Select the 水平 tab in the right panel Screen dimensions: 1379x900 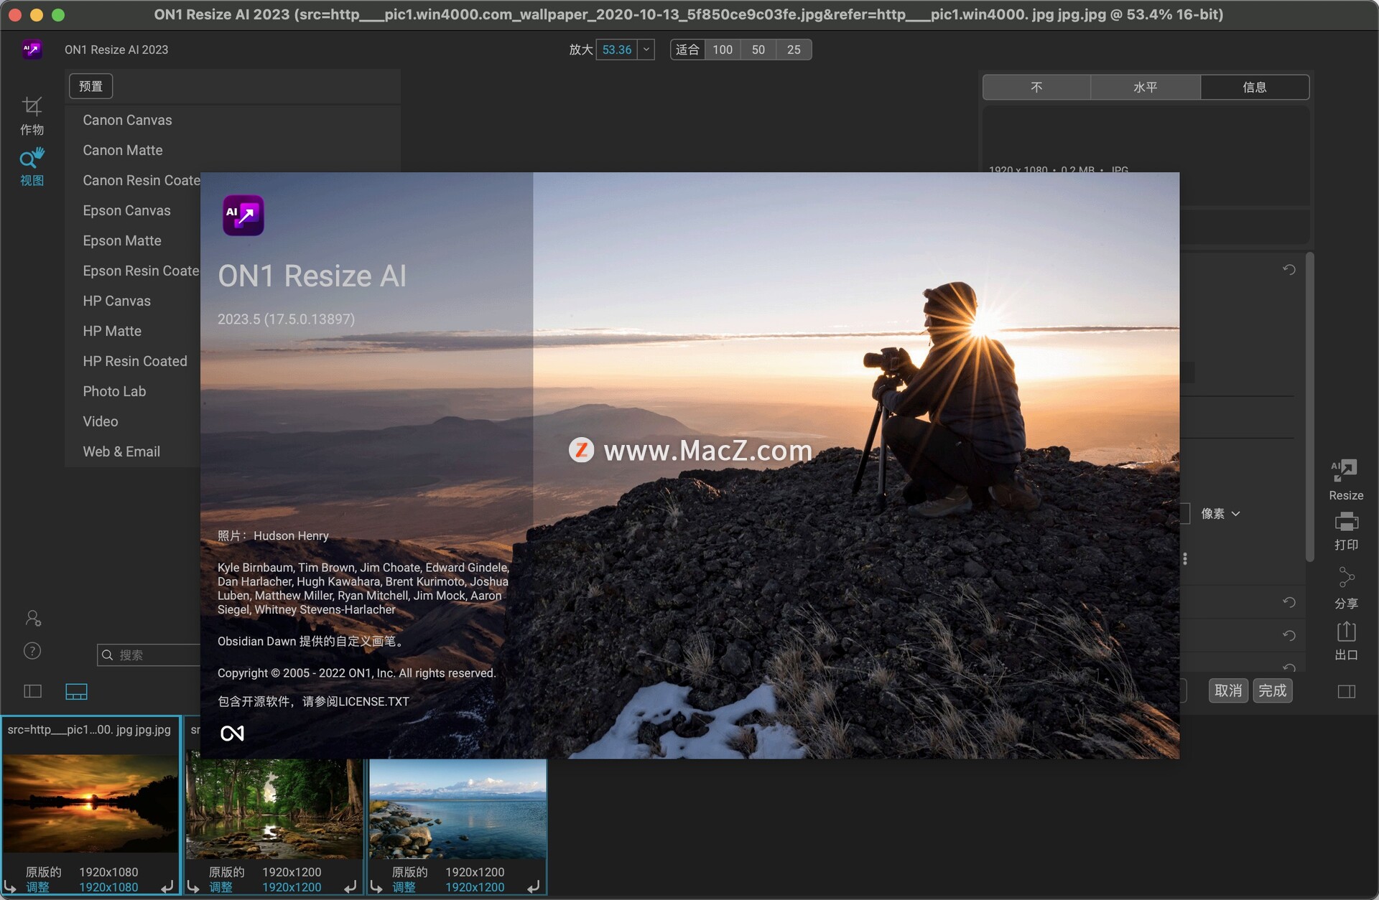(1146, 87)
